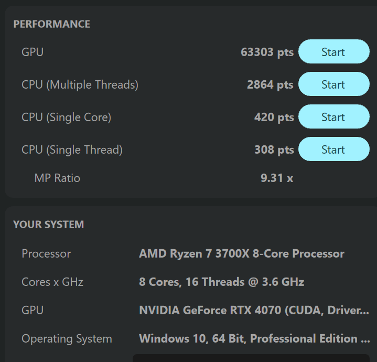The width and height of the screenshot is (377, 362).
Task: Select the 420 pts single core score
Action: click(x=274, y=118)
